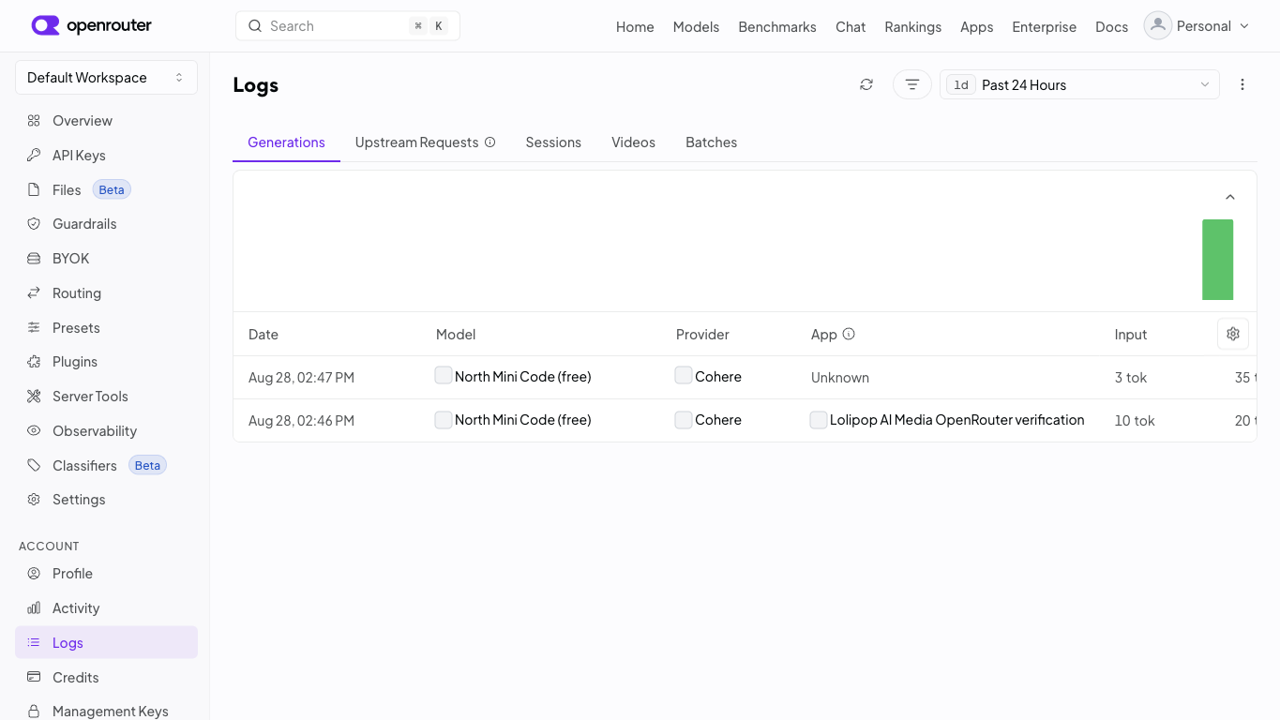Open the Apps page
Screen dimensions: 1280x720
pyautogui.click(x=976, y=26)
